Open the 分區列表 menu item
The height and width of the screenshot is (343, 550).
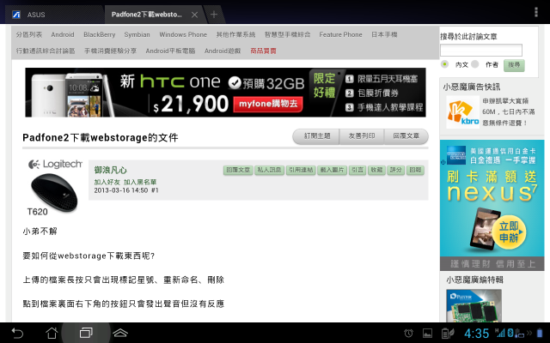pyautogui.click(x=28, y=34)
